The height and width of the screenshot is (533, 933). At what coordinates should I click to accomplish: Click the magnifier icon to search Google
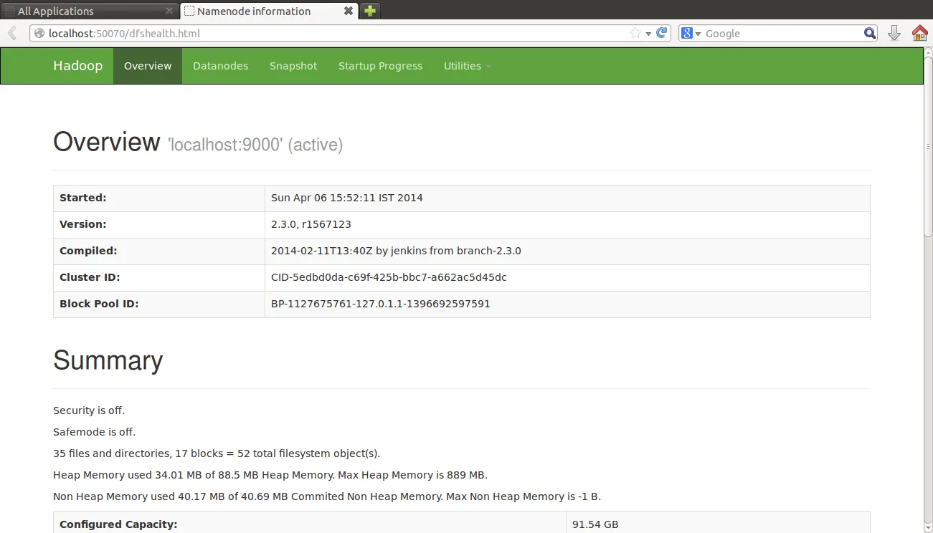[868, 33]
